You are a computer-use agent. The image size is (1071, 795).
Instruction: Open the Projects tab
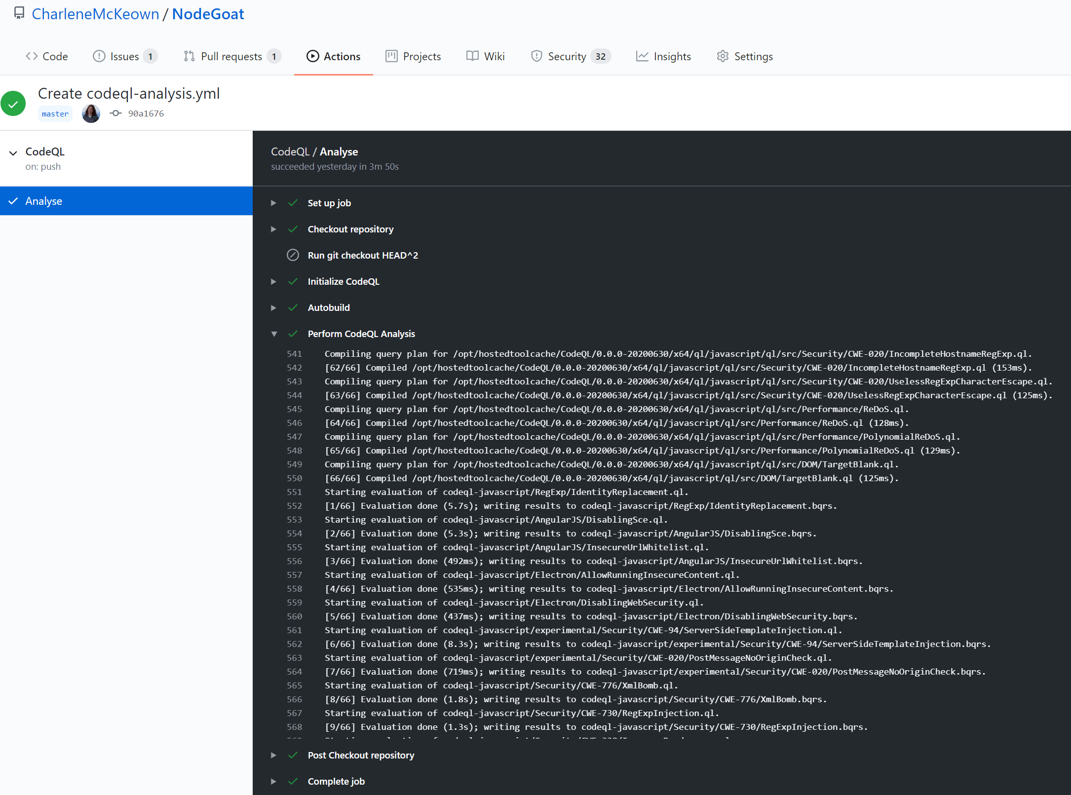pyautogui.click(x=413, y=56)
